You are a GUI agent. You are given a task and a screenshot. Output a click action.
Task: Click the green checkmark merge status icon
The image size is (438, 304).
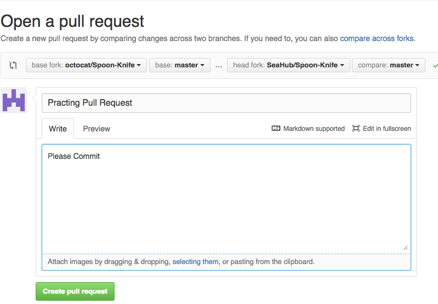435,65
